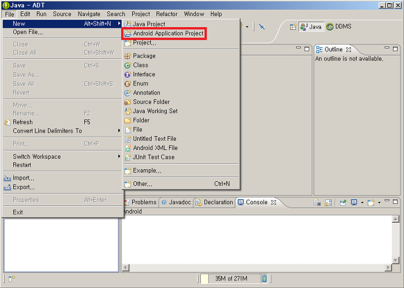Minimize the editor area
This screenshot has width=404, height=288.
(x=298, y=48)
